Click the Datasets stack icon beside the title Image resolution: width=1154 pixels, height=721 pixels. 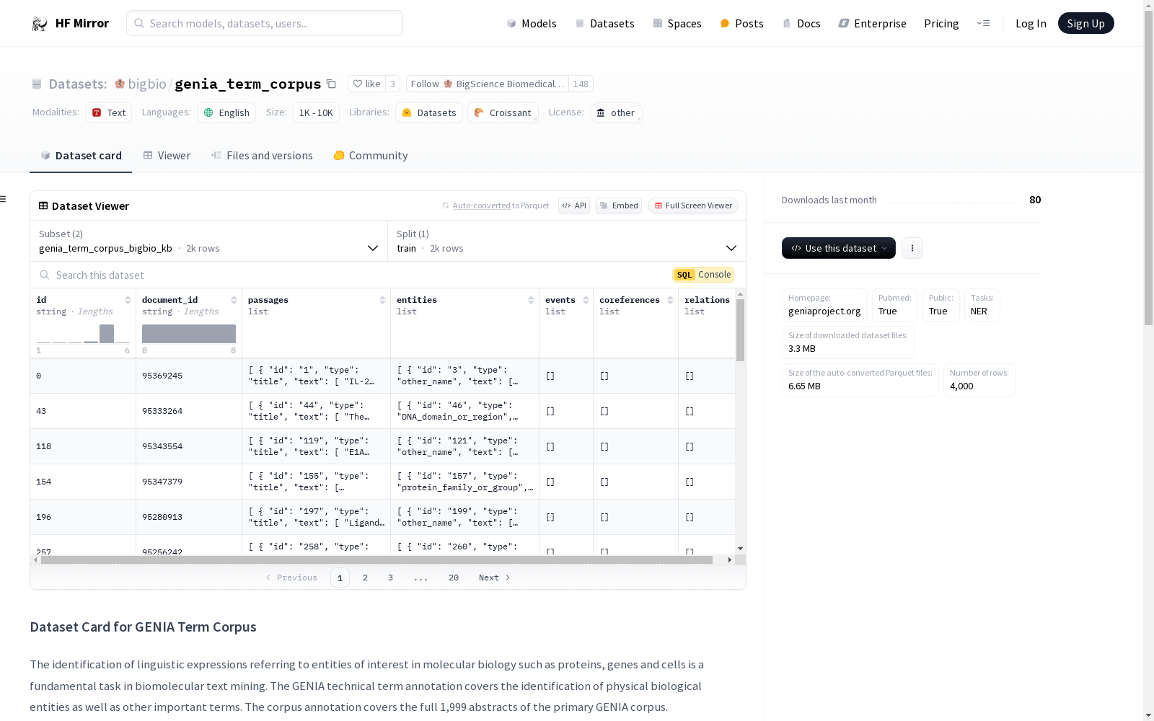coord(37,84)
